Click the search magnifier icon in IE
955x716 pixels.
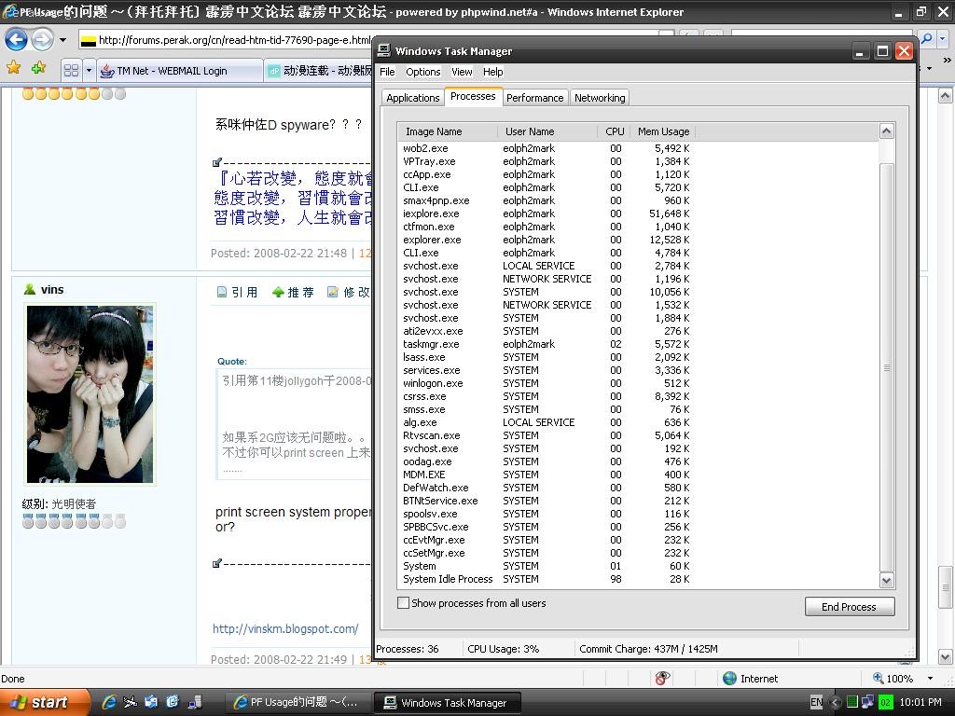[x=926, y=39]
